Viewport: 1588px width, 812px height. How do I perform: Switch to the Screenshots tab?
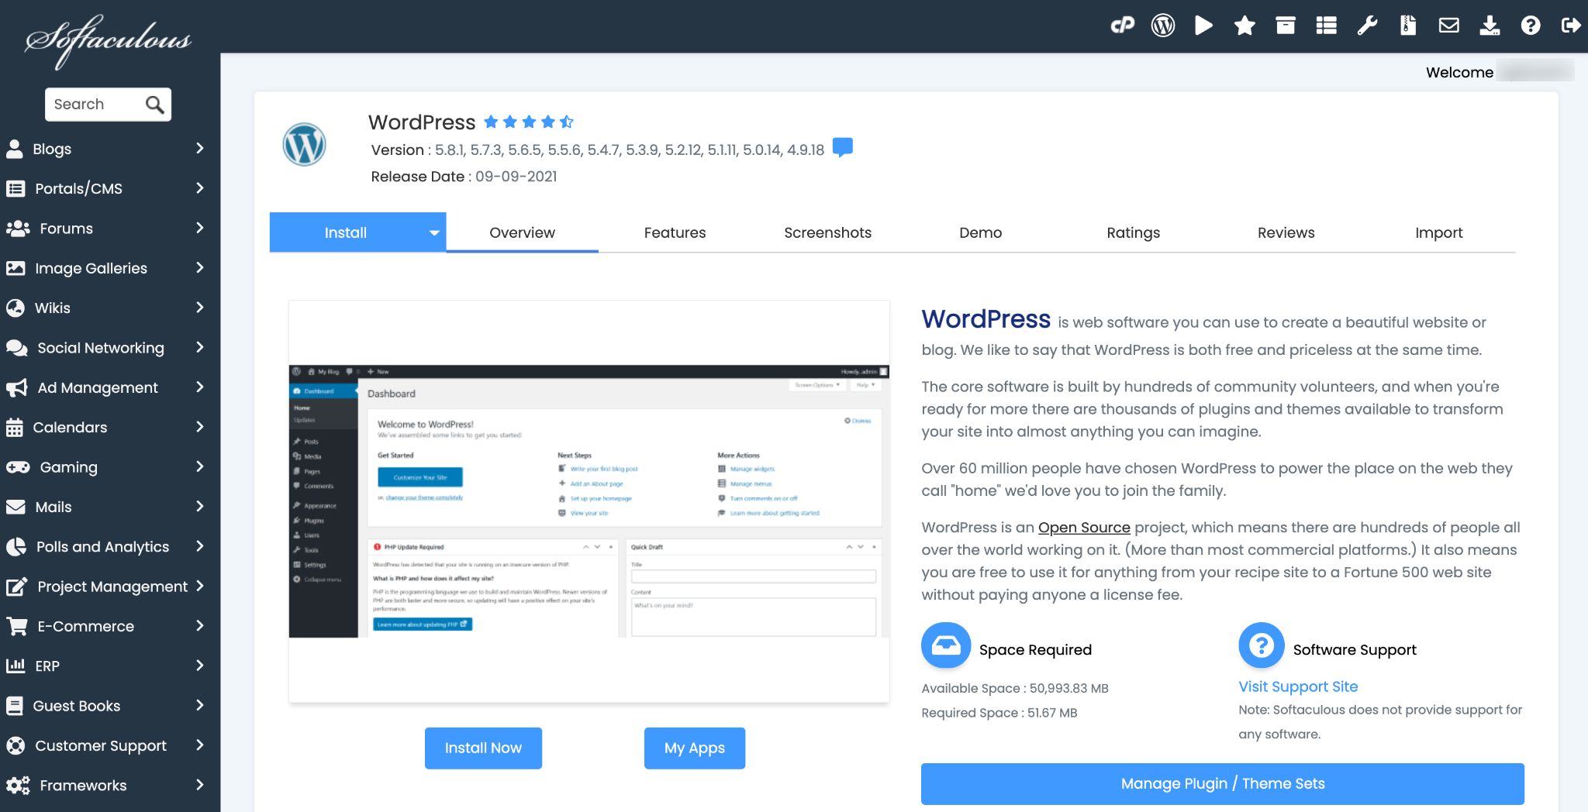[x=827, y=232]
